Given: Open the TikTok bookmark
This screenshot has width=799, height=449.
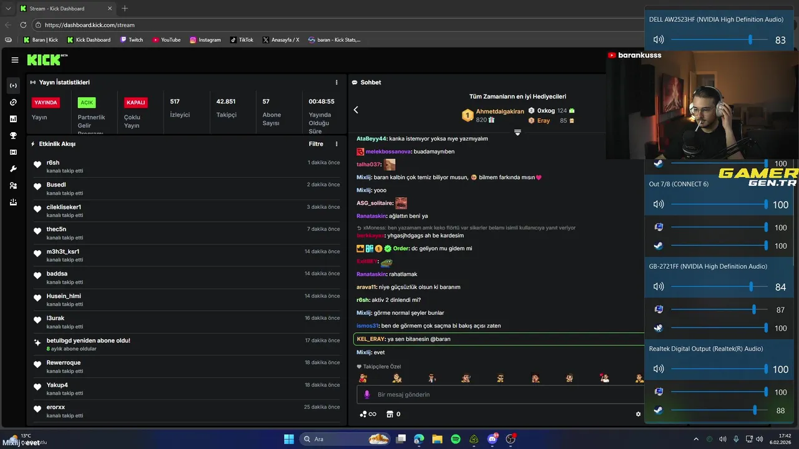Looking at the screenshot, I should point(242,40).
